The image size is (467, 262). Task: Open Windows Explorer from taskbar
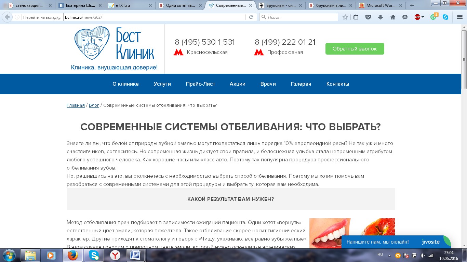pos(30,255)
